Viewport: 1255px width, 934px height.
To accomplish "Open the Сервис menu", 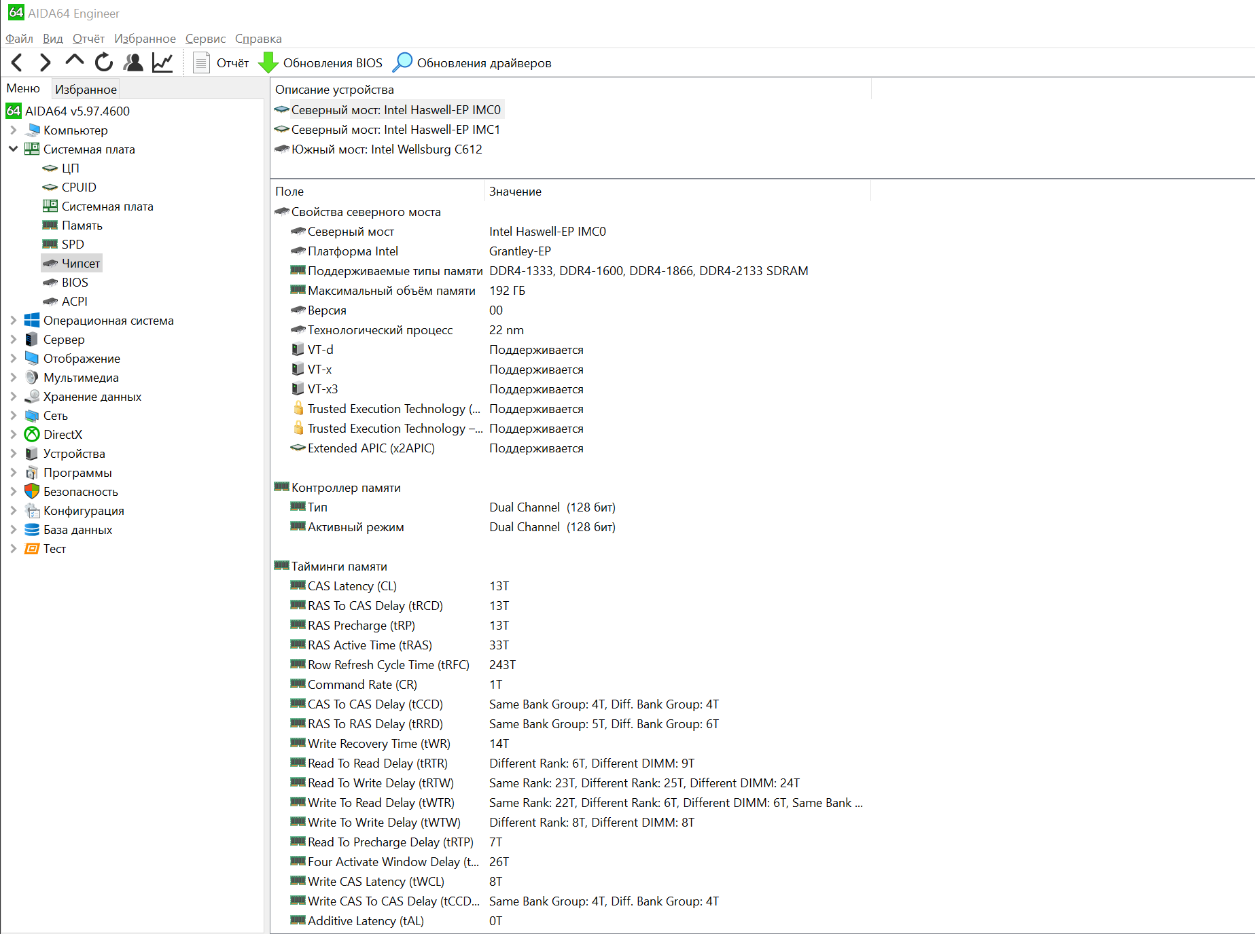I will point(205,39).
